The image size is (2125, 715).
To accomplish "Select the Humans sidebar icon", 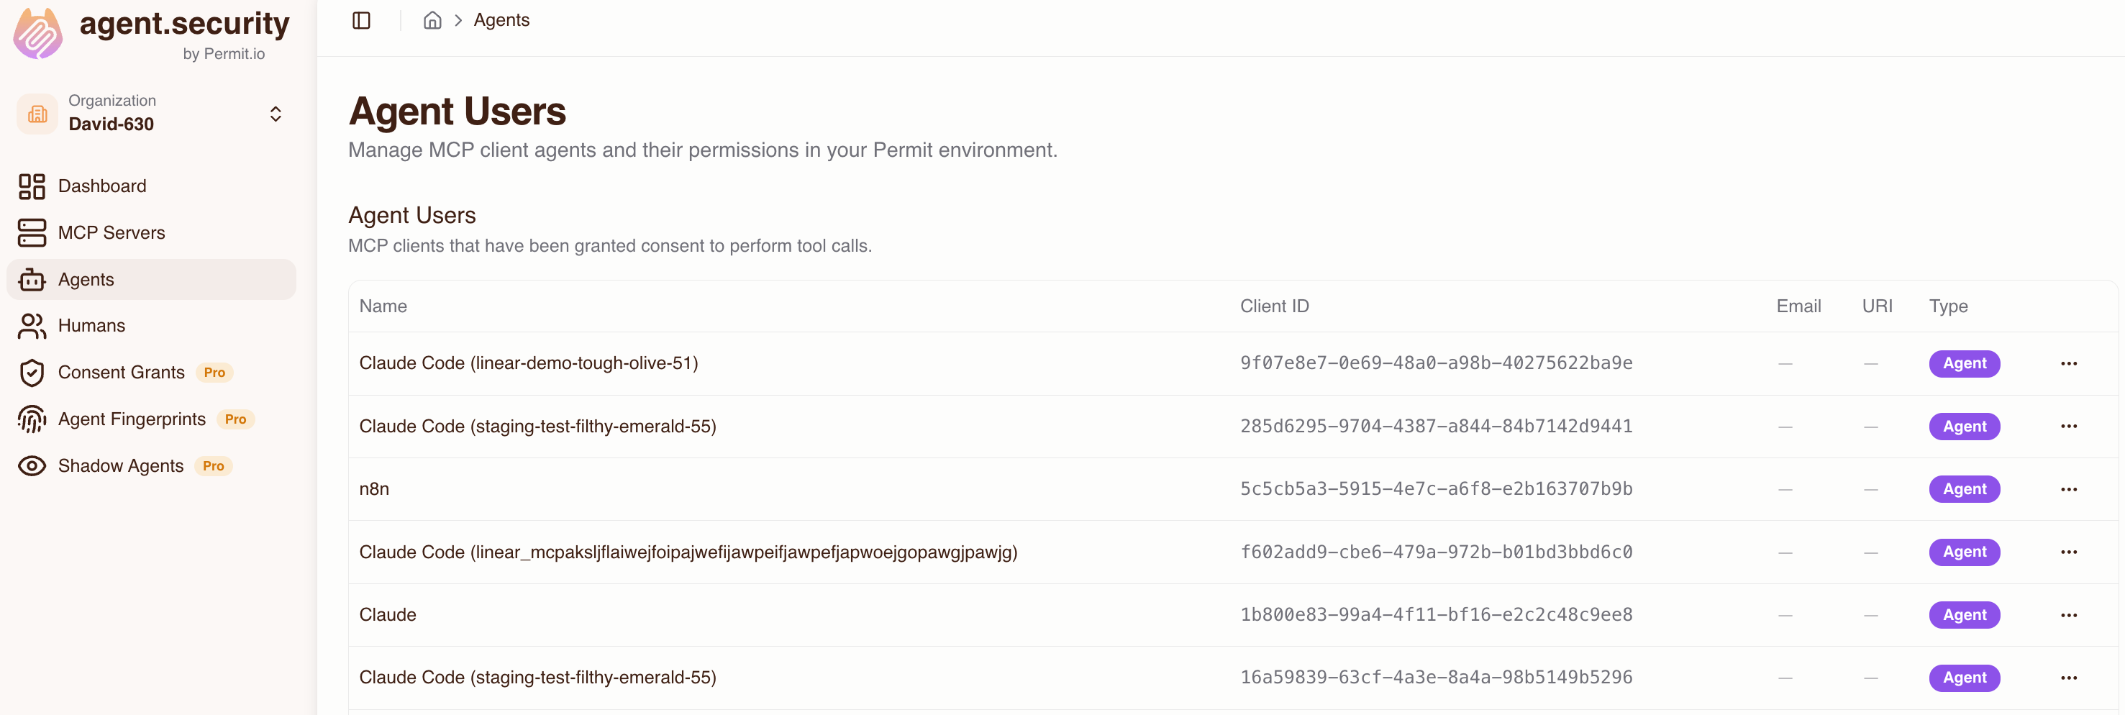I will tap(32, 325).
